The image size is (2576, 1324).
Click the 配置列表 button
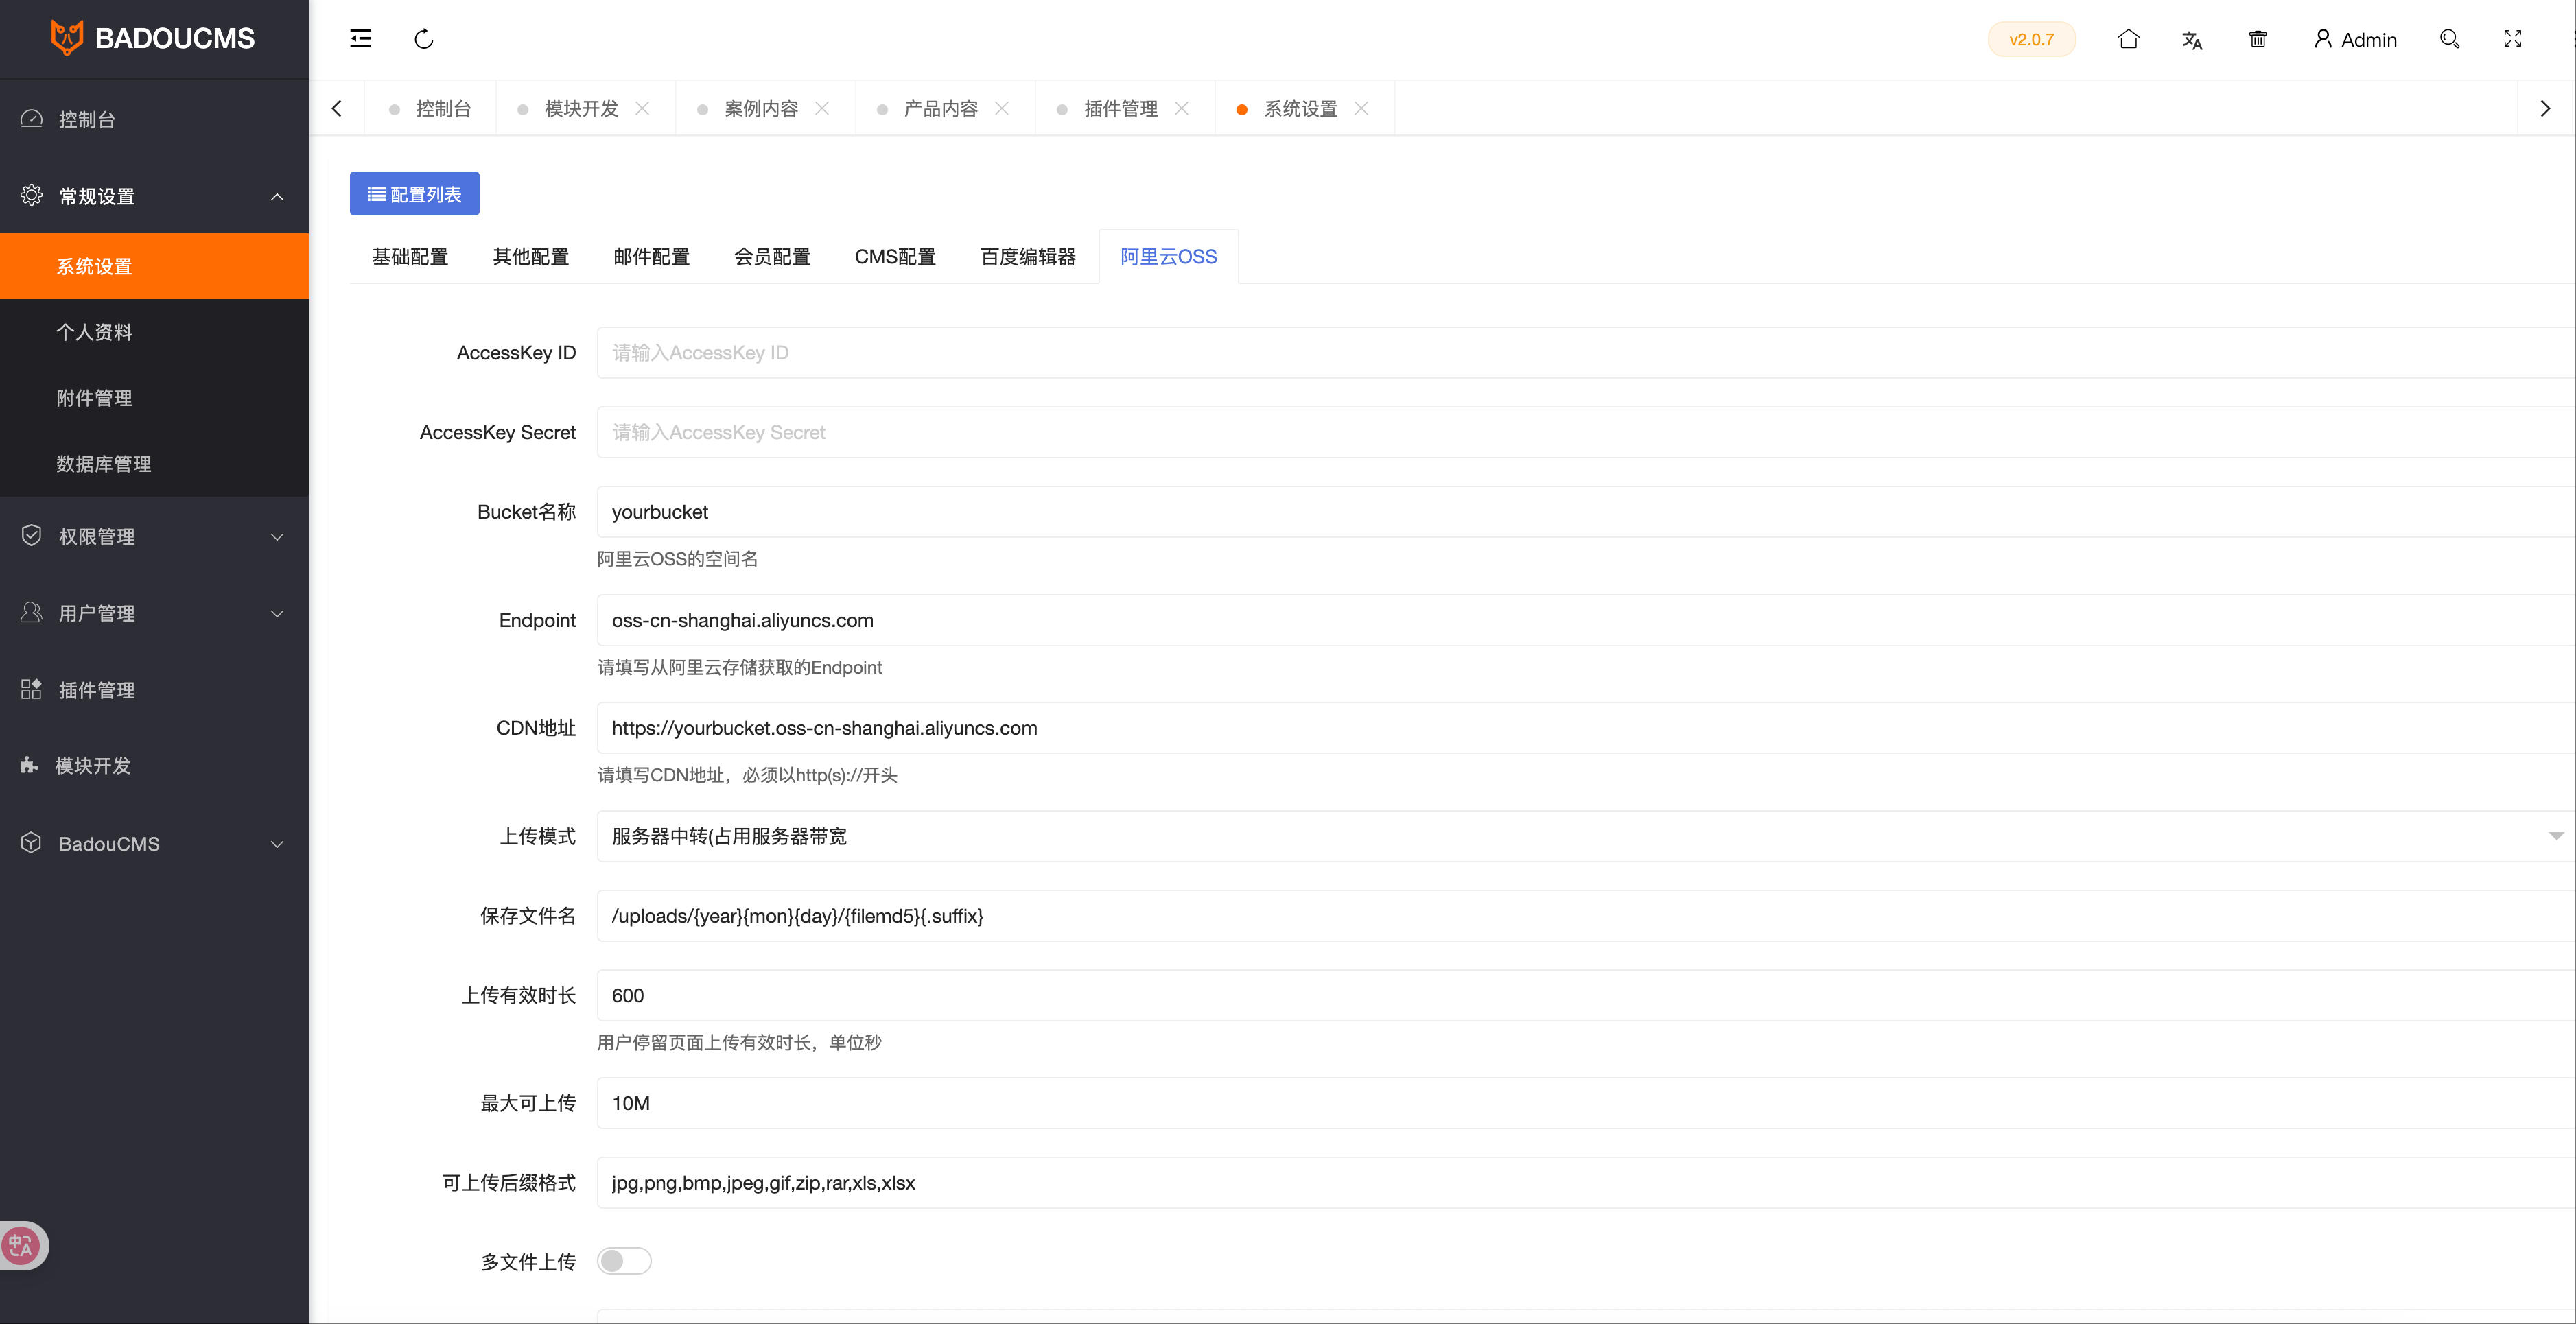[414, 193]
